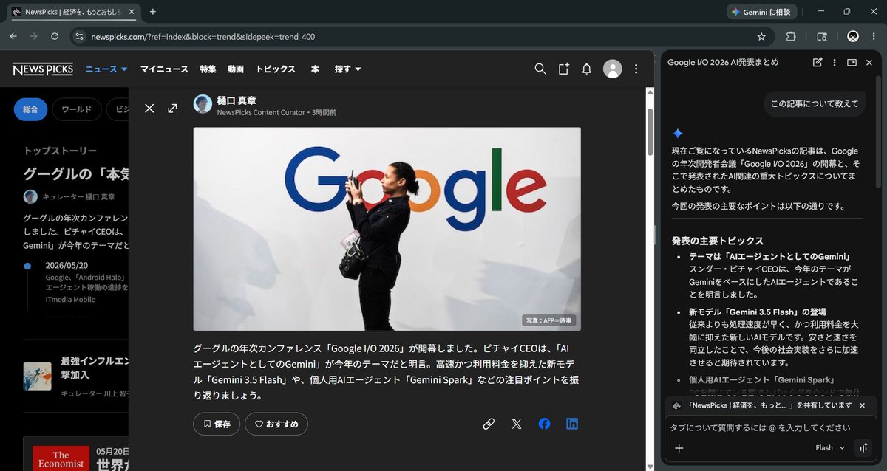Bookmark this page with the star icon
This screenshot has width=887, height=471.
tap(761, 36)
